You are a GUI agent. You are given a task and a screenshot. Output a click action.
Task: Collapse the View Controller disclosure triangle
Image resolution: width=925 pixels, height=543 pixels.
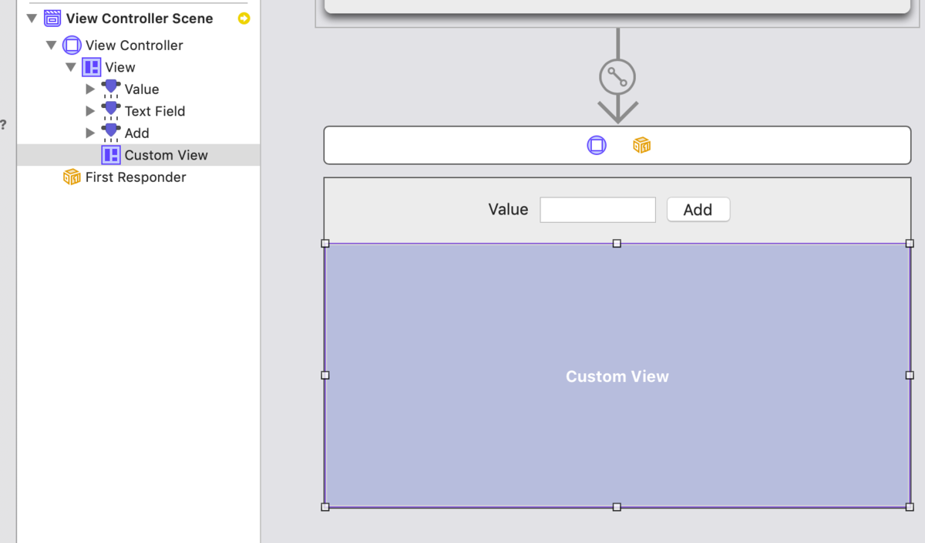pos(51,46)
